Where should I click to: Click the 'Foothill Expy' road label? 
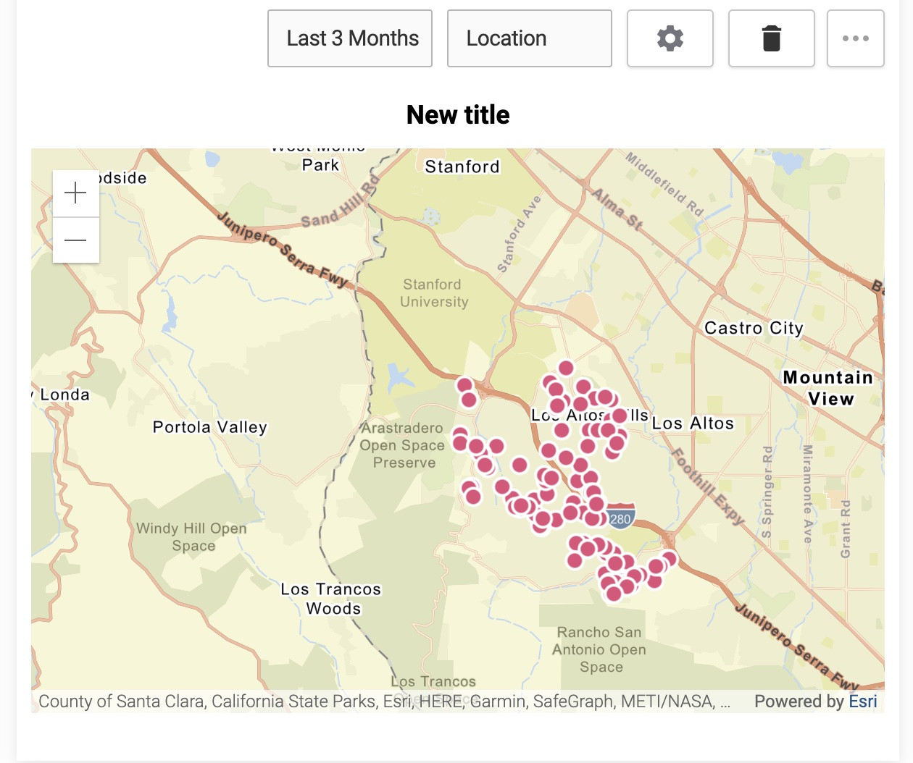[x=709, y=486]
